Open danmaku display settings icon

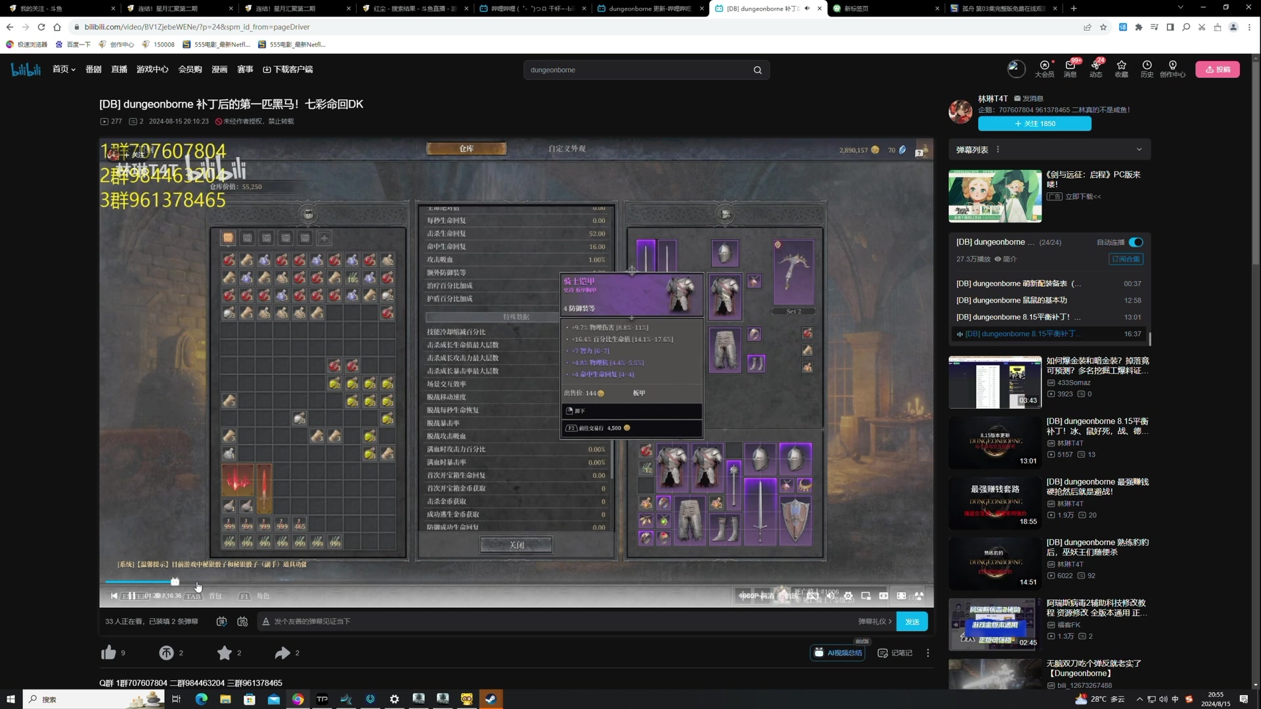[242, 621]
